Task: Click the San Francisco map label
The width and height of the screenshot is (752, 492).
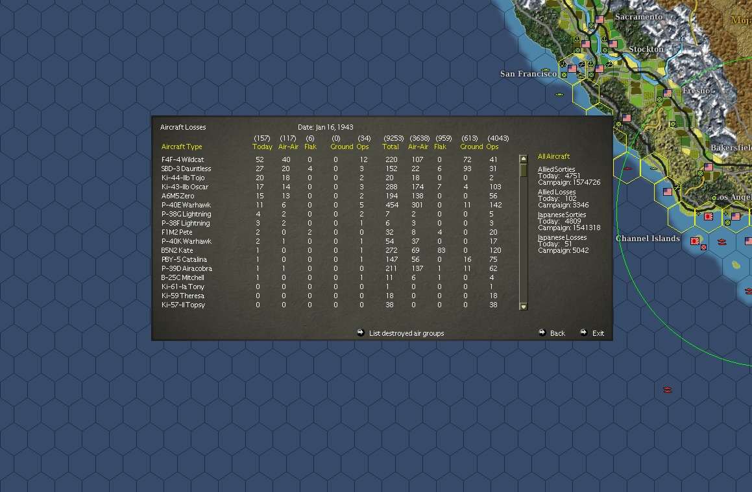Action: click(x=528, y=74)
